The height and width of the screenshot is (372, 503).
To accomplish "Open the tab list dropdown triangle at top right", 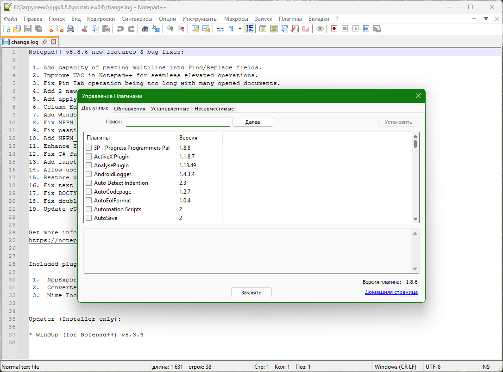I will coord(486,19).
